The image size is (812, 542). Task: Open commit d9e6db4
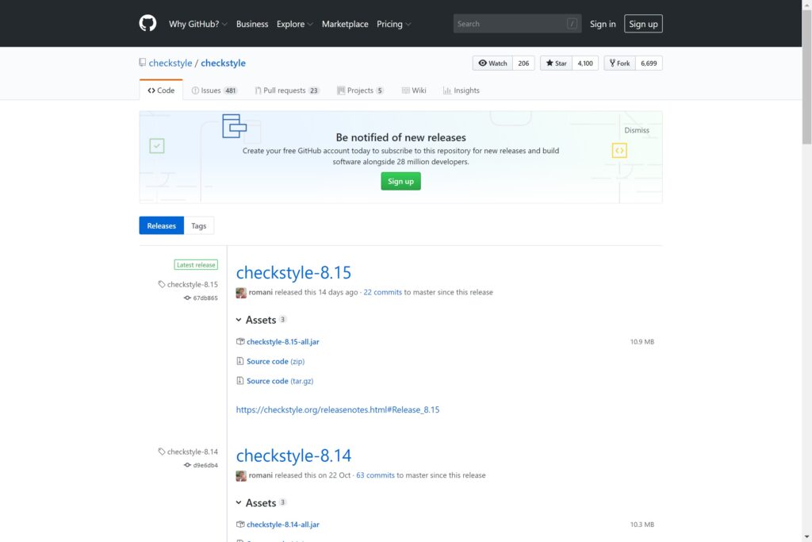coord(205,465)
